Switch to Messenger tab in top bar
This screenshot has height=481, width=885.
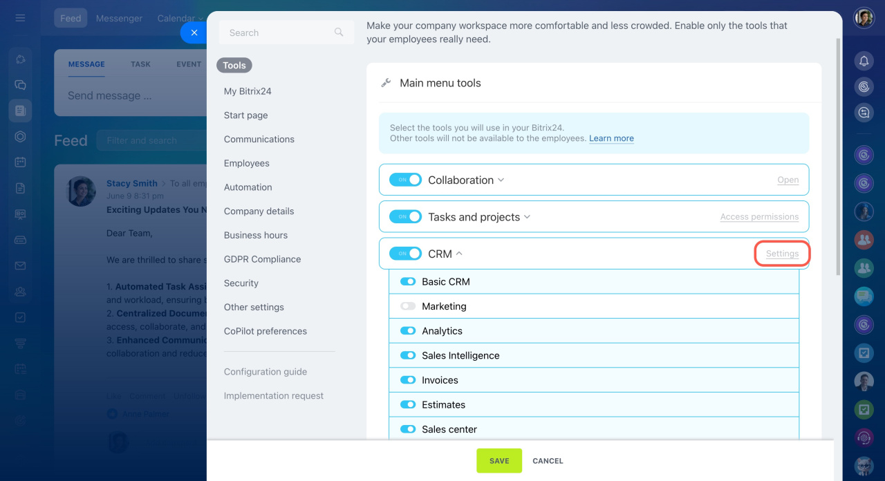pos(119,19)
